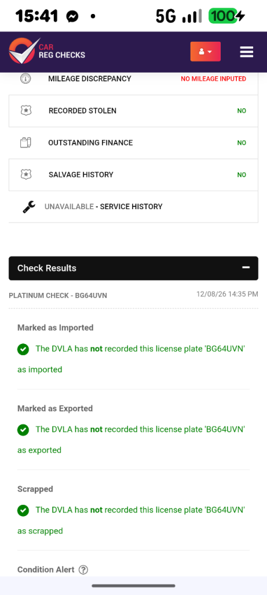
Task: Tap the NO MILEAGE INPUTED red text
Action: click(x=213, y=79)
